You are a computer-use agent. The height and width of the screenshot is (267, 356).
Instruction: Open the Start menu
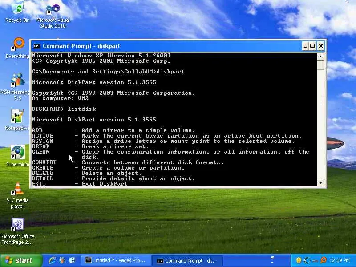(21, 260)
